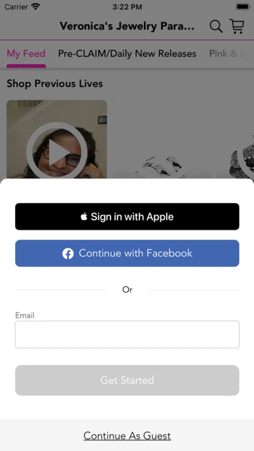Tap the Wi-Fi status icon

[36, 7]
